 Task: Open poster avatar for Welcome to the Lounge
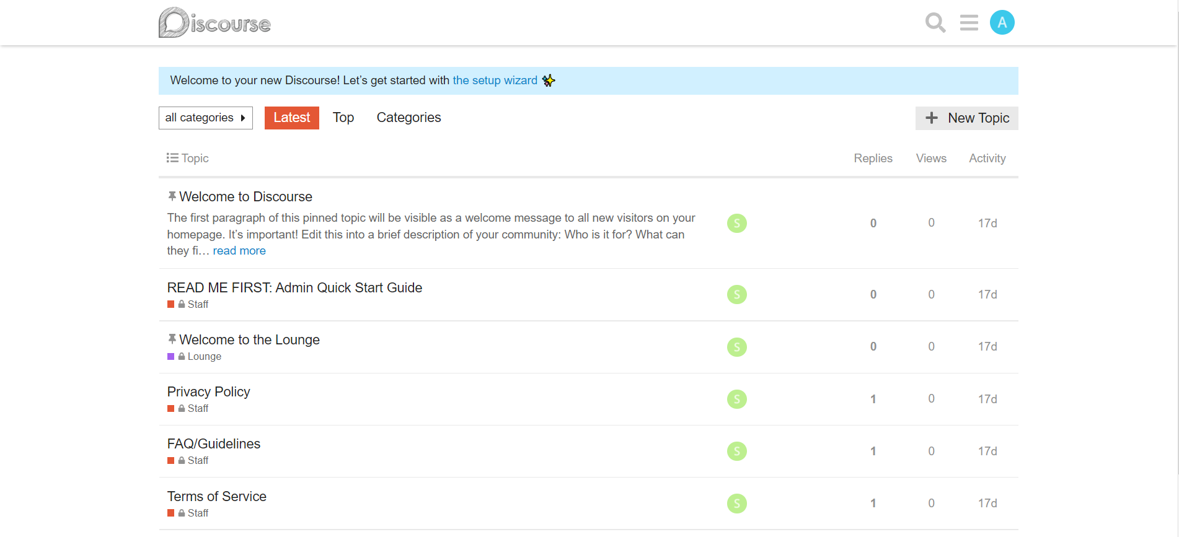pos(736,347)
